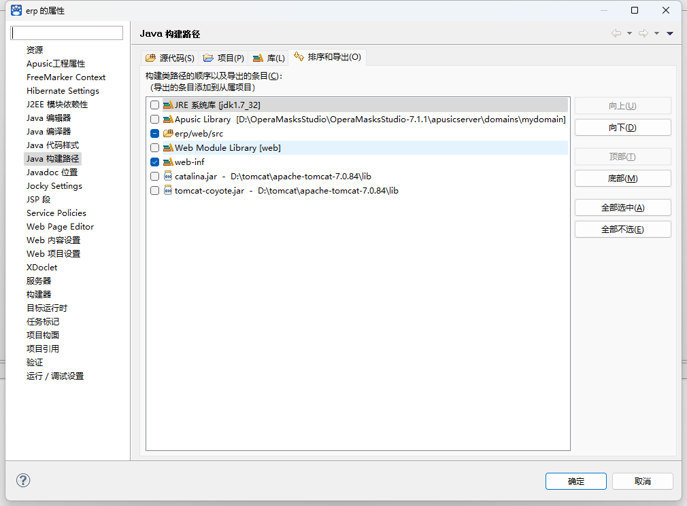Select 资源 in the property tree

(35, 50)
